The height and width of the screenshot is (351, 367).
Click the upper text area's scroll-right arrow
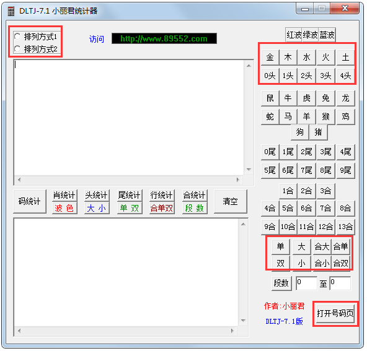coord(238,180)
